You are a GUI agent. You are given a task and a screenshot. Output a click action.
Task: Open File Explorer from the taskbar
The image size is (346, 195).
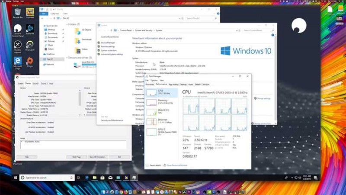pos(94,178)
